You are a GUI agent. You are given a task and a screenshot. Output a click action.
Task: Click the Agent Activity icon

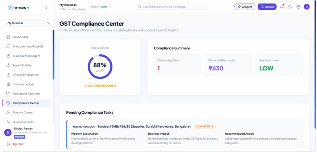[8, 65]
